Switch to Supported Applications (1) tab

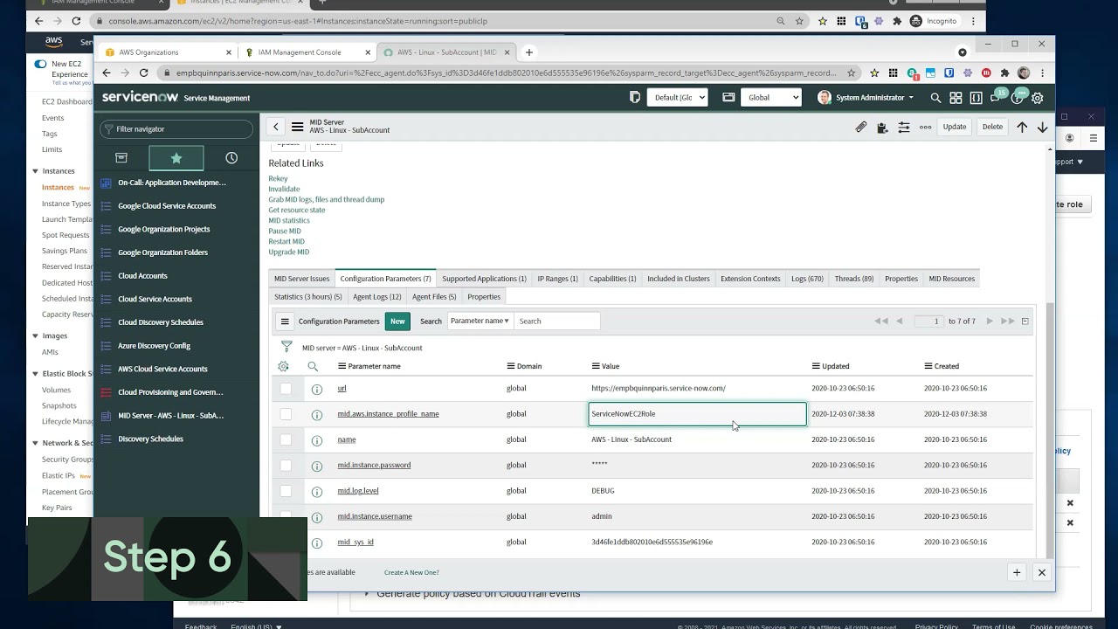click(484, 279)
